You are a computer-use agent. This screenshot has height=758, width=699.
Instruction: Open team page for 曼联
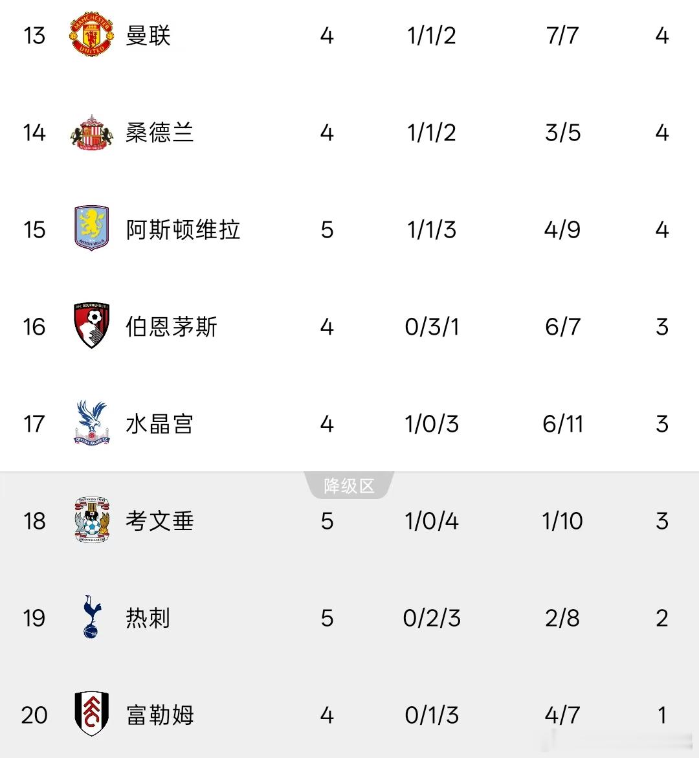pyautogui.click(x=148, y=36)
